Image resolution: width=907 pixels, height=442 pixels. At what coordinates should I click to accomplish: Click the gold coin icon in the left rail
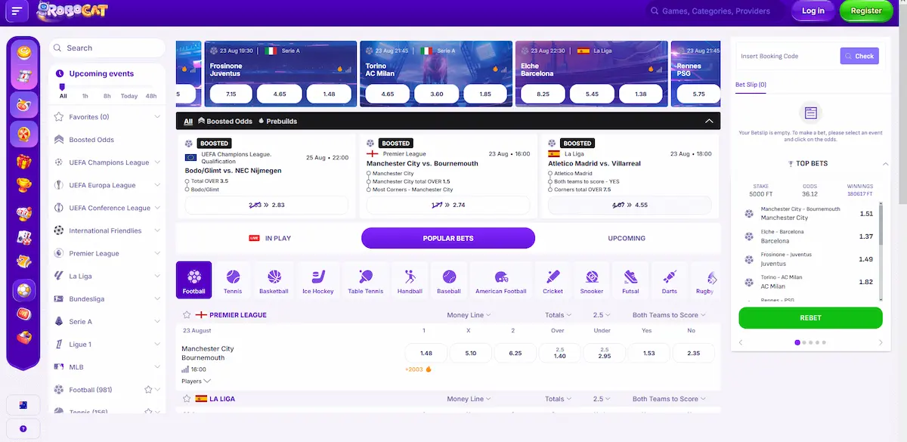(23, 53)
